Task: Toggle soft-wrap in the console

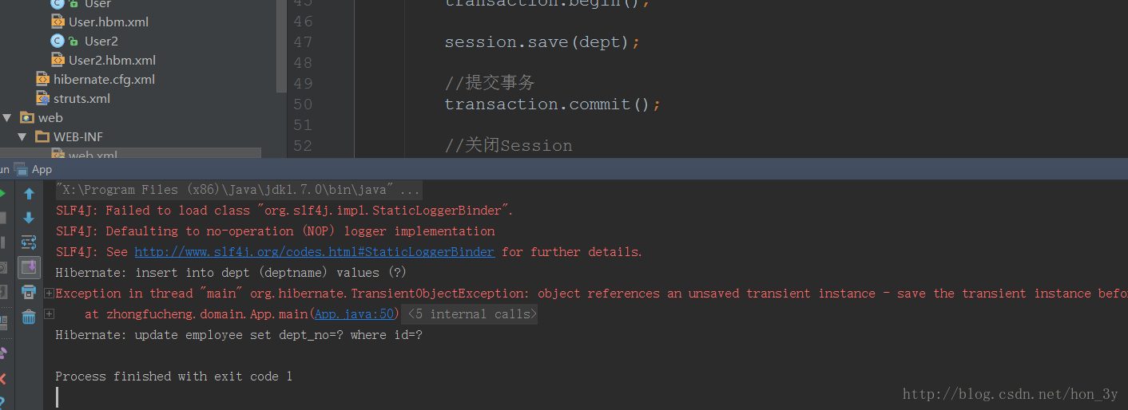Action: 29,242
